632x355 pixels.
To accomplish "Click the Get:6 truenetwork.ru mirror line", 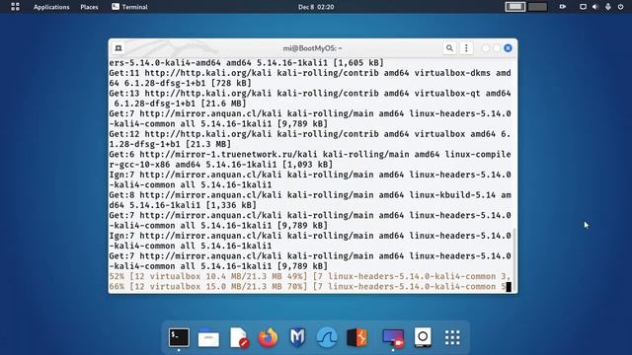I will pos(309,160).
